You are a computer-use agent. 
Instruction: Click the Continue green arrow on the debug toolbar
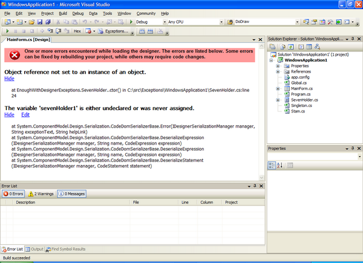[x=7, y=31]
